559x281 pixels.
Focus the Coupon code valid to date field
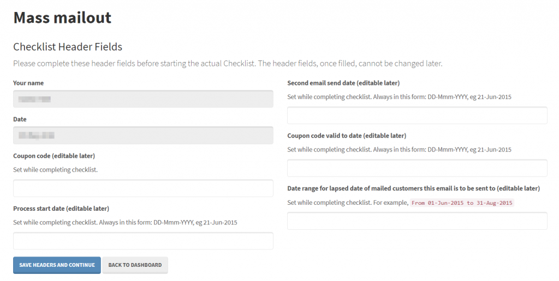click(417, 168)
